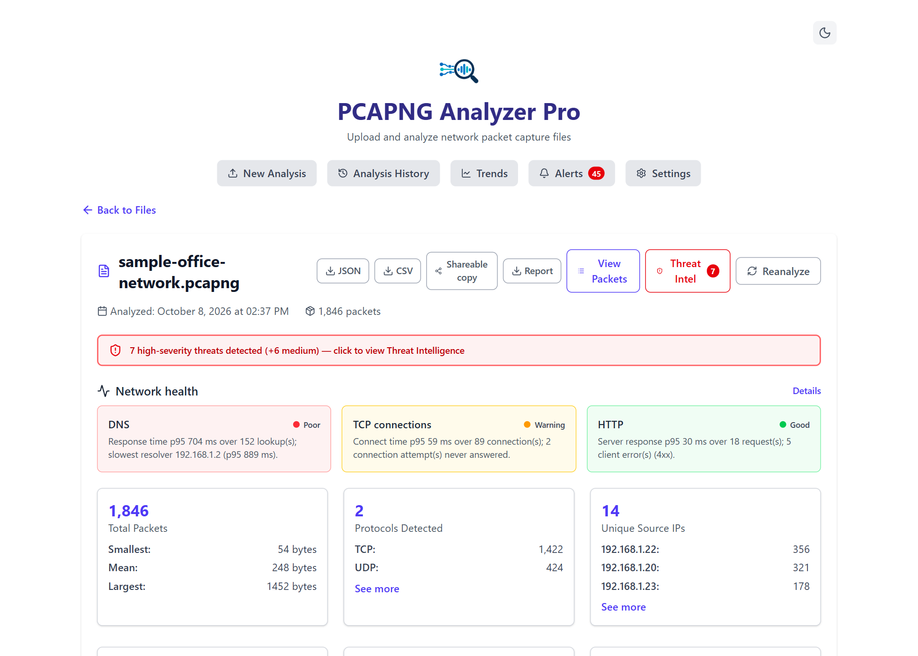Click the TCP: 1,422 protocol row
The height and width of the screenshot is (656, 918).
[x=459, y=549]
